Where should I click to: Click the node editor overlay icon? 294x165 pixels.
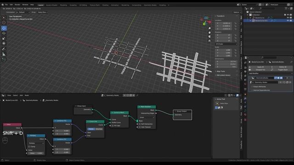click(x=237, y=95)
